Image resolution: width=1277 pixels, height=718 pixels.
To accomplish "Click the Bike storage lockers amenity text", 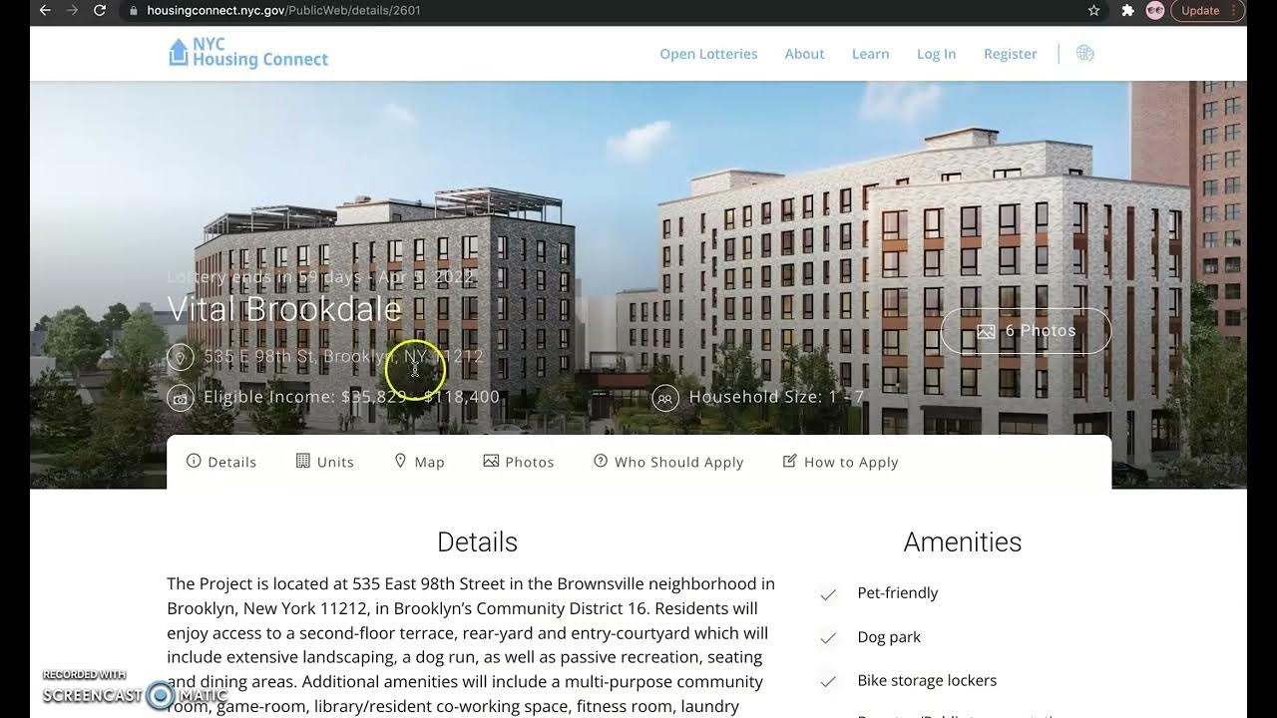I will click(x=927, y=681).
